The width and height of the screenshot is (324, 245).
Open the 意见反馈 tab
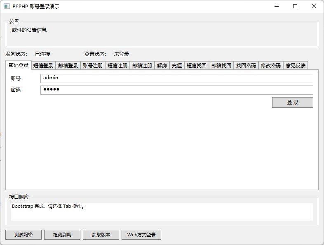click(x=296, y=66)
